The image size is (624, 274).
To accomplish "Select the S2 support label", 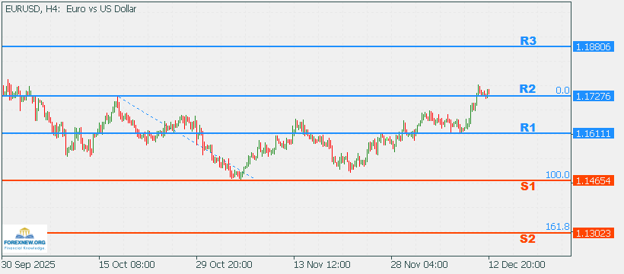I will pyautogui.click(x=527, y=239).
